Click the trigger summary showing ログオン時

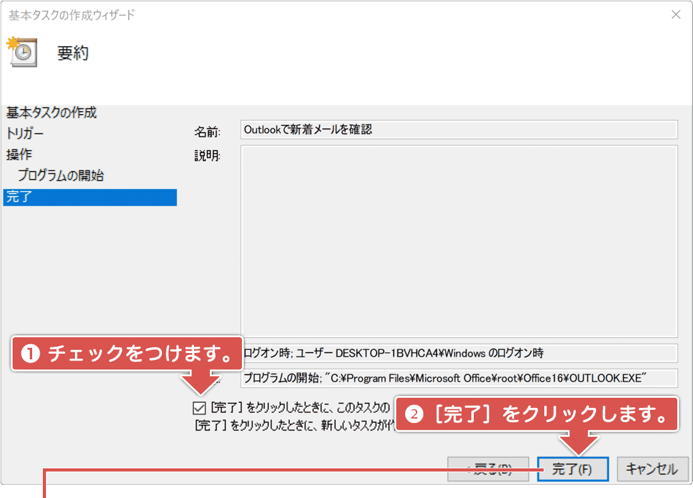[459, 354]
